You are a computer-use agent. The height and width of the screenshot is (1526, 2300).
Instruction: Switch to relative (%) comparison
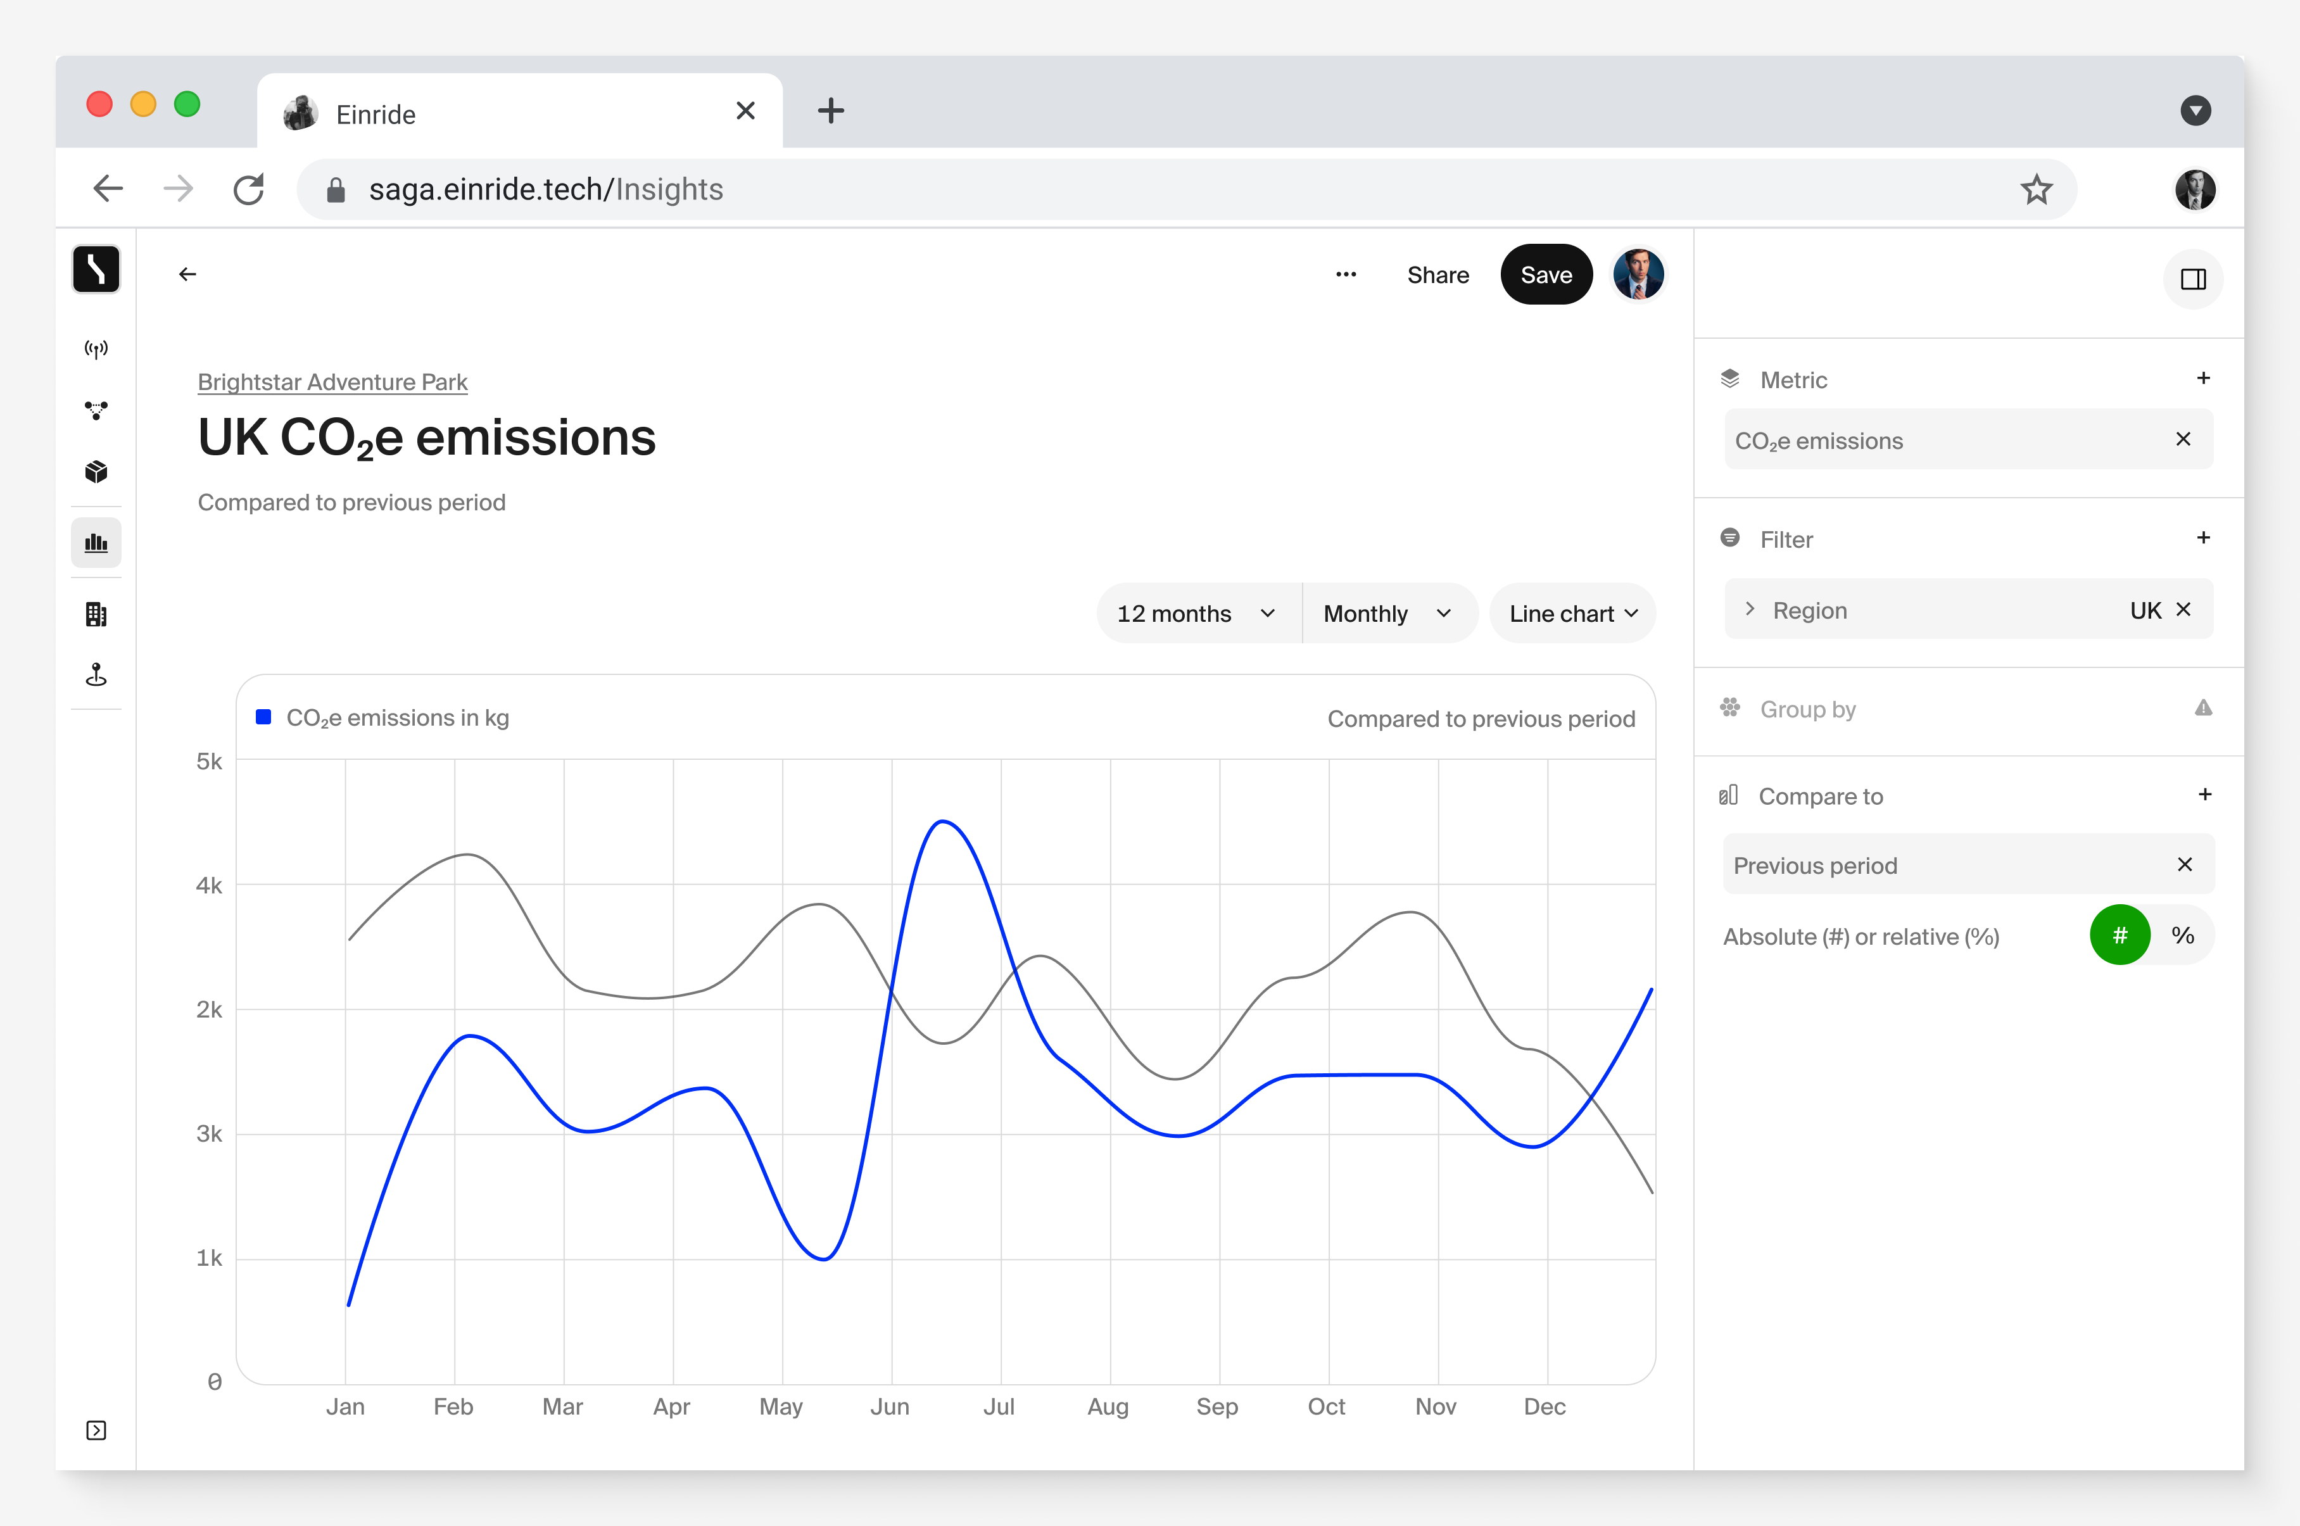2182,935
